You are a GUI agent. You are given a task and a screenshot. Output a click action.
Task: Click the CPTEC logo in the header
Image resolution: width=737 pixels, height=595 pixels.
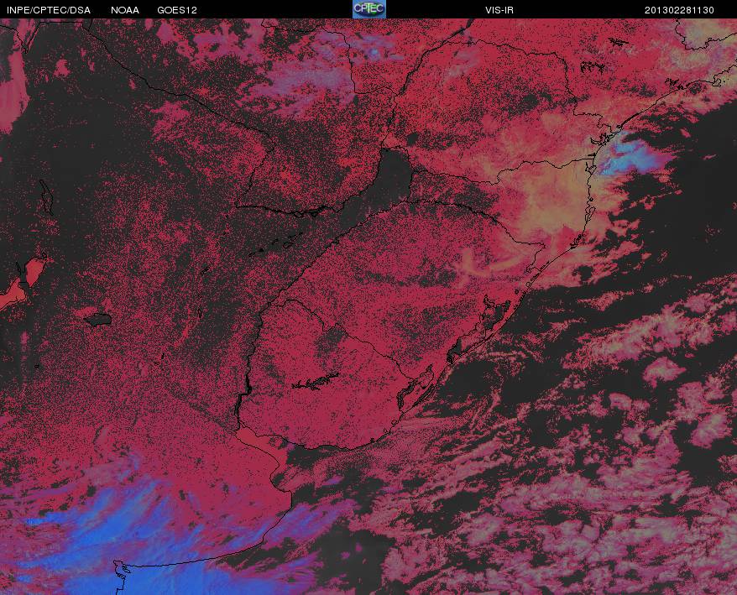(369, 9)
